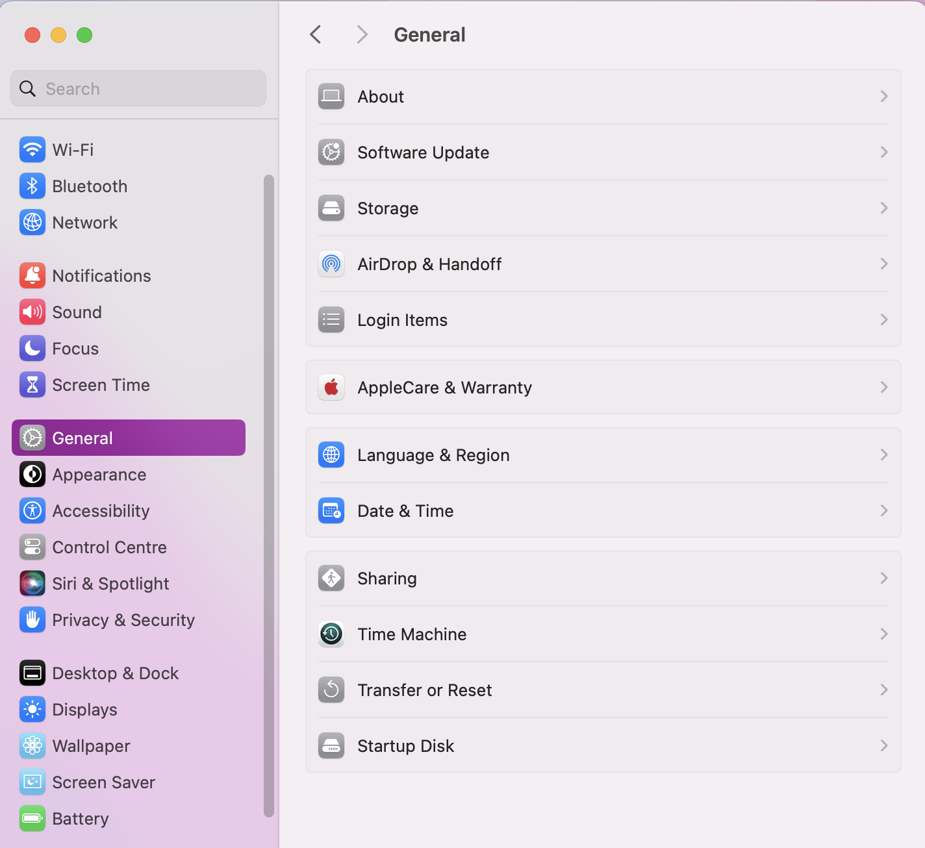Open Battery settings
The height and width of the screenshot is (848, 925).
coord(80,818)
